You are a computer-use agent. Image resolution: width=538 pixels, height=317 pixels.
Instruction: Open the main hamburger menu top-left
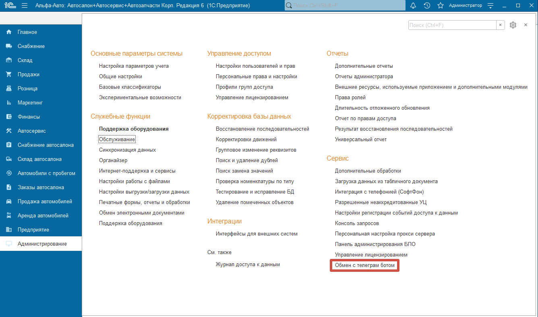(x=25, y=5)
